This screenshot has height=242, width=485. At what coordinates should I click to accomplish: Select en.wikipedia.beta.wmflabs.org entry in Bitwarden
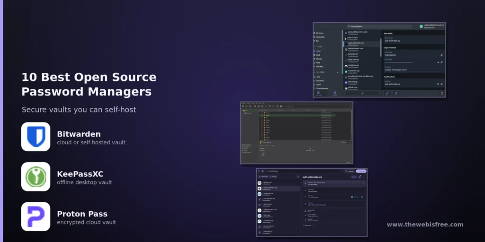(362, 77)
